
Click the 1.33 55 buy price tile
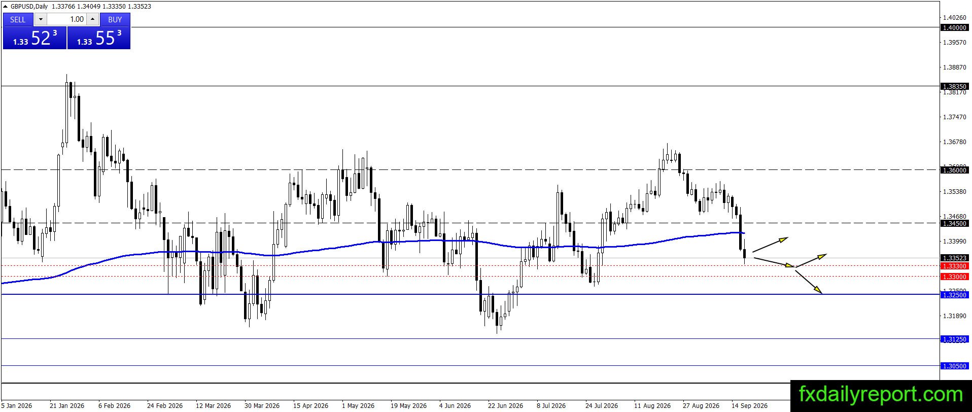(x=99, y=38)
